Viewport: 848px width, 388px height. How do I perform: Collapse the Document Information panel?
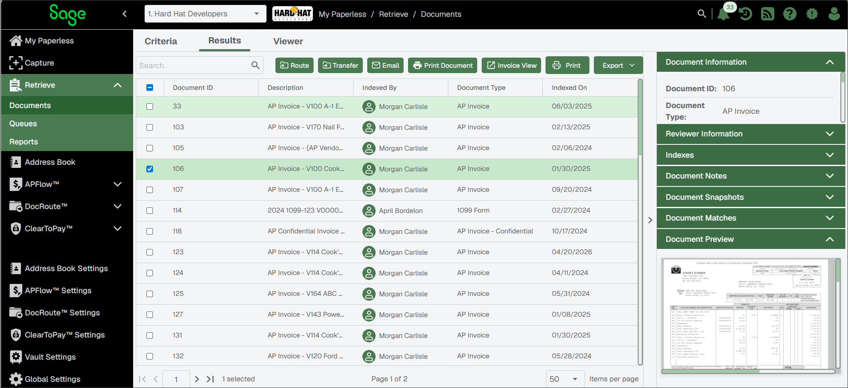[751, 62]
